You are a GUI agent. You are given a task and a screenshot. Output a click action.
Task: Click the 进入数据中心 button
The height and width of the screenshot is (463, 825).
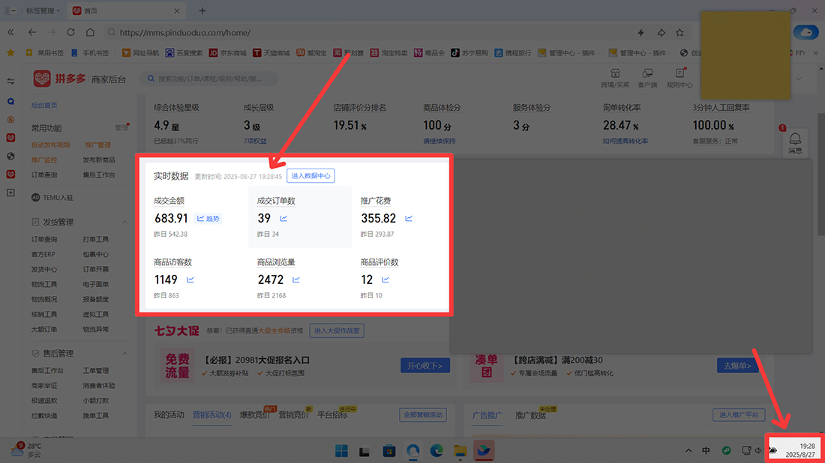click(310, 175)
